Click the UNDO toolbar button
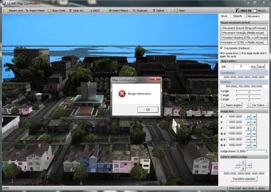Screen dimensions: 271x192 [94, 11]
